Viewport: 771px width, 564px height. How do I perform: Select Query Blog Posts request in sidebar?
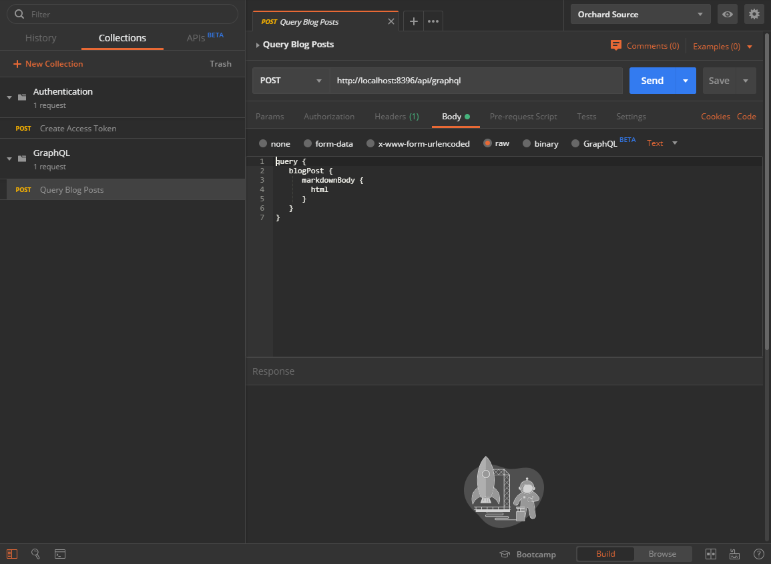point(122,189)
